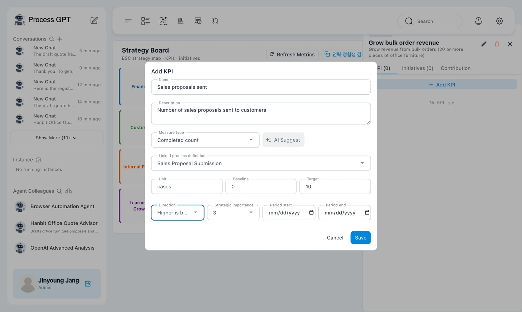Click the OpenAI Advanced Analysis avatar
Screen dimensions: 522x312
tap(20, 248)
